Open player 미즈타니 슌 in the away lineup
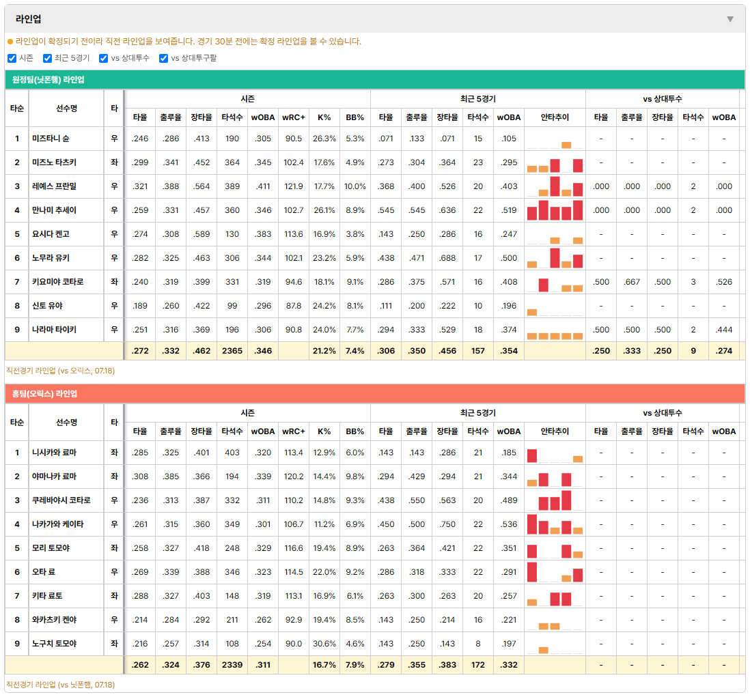Screen dimensions: 750x697 point(51,139)
